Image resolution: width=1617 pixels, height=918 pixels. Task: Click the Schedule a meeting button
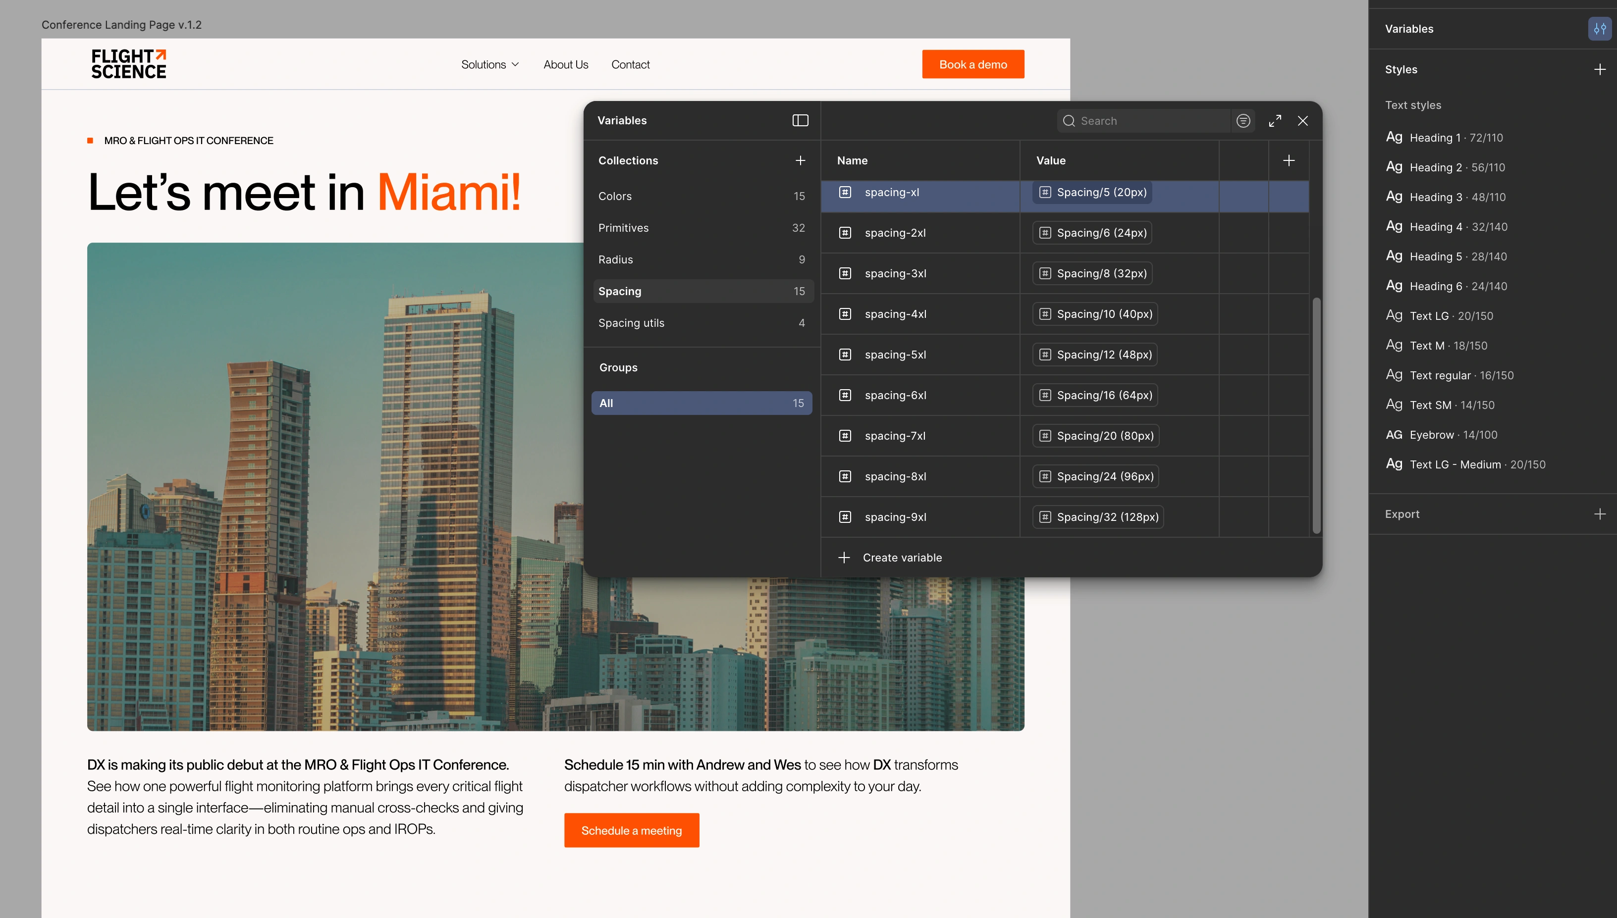click(x=631, y=830)
